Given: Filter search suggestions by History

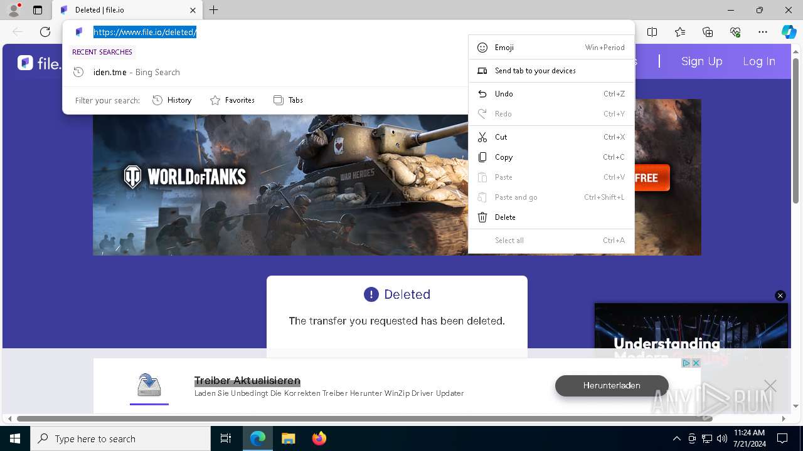Looking at the screenshot, I should point(172,100).
